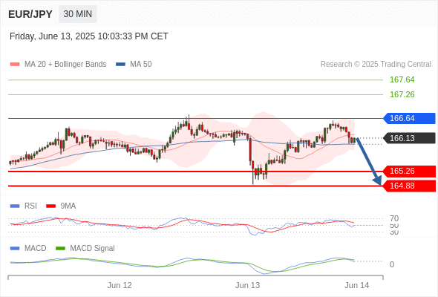The width and height of the screenshot is (438, 297).
Task: Click the 9MA legend label
Action: click(68, 206)
